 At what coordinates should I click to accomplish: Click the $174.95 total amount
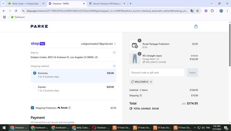[192, 103]
